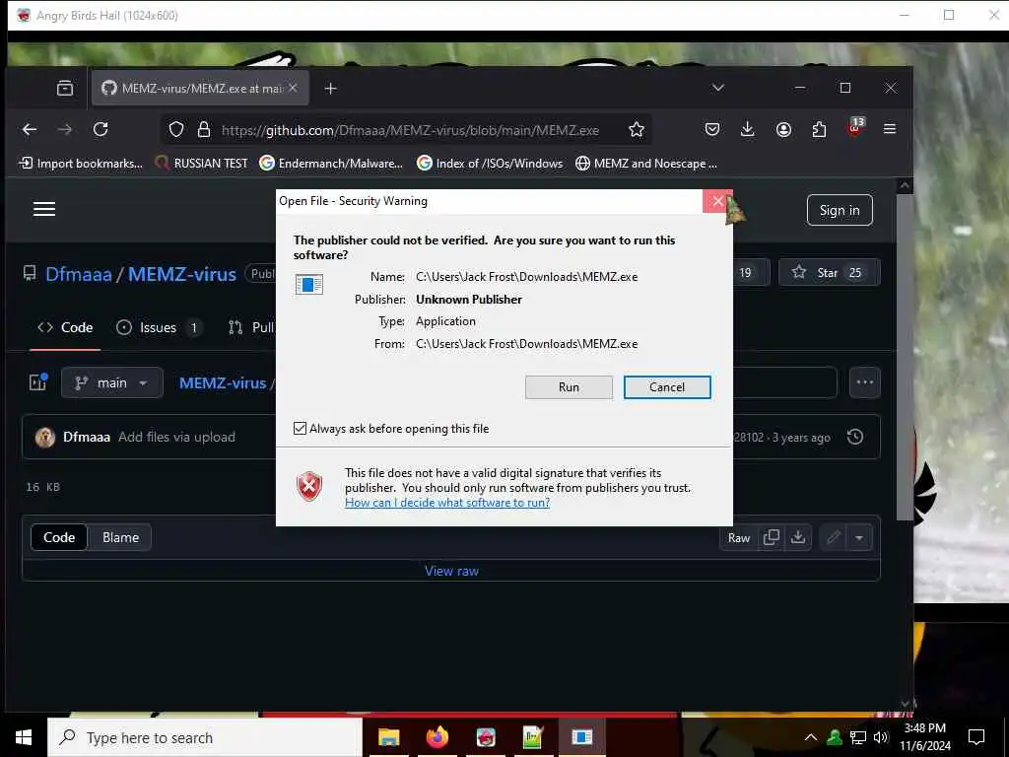Open notification center icon
This screenshot has width=1009, height=757.
[x=976, y=737]
